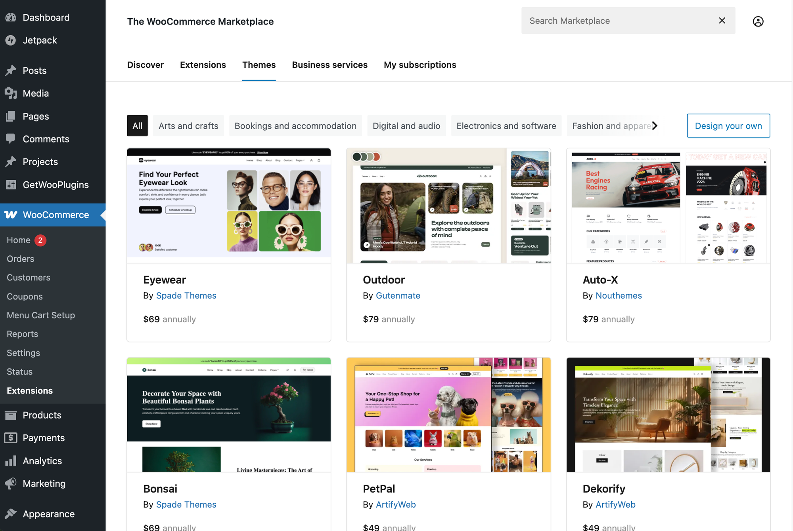This screenshot has height=531, width=793.
Task: Click the Posts pushpin icon
Action: (x=11, y=70)
